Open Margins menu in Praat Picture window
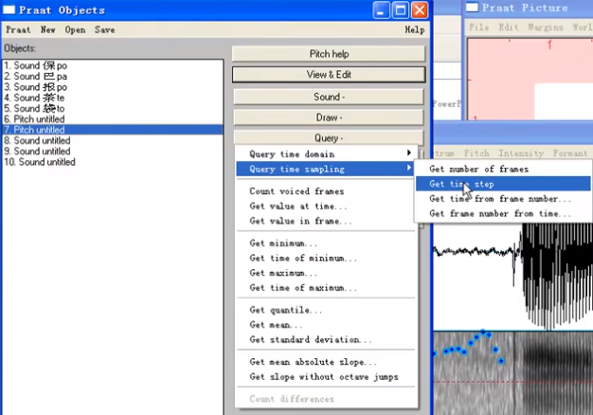 coord(546,27)
